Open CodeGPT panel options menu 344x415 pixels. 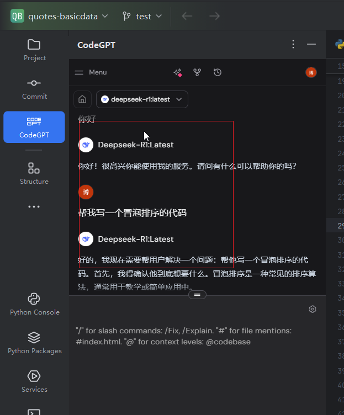click(293, 45)
